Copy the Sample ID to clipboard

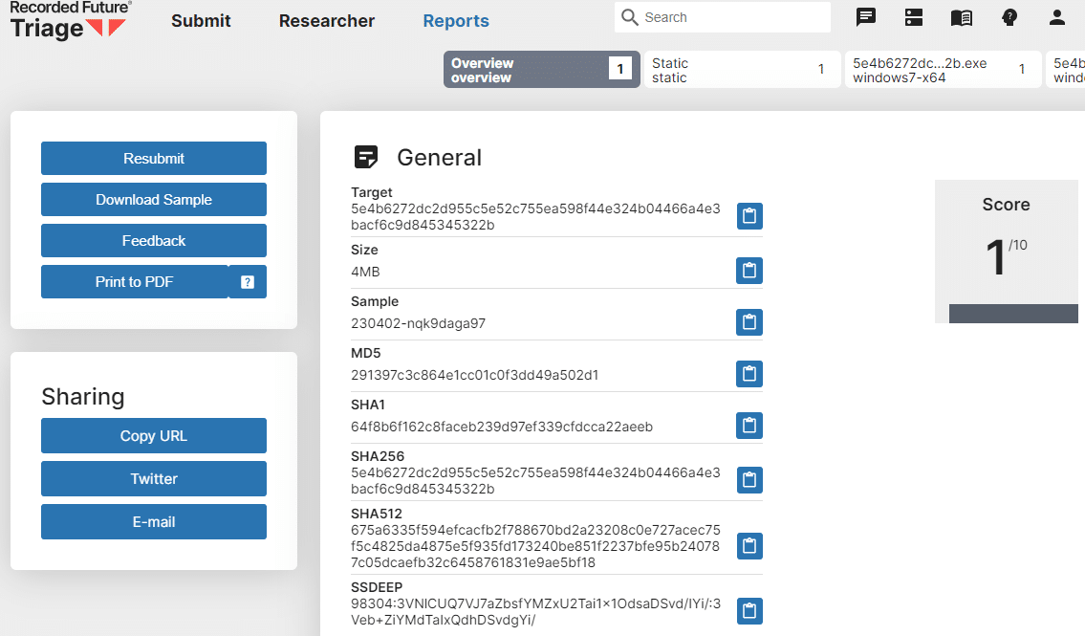tap(749, 321)
